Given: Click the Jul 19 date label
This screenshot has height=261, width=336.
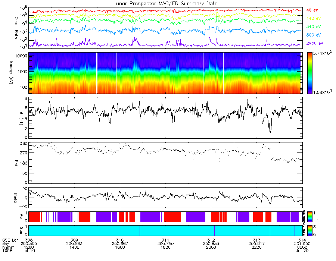Looking at the screenshot, I should (x=29, y=251).
